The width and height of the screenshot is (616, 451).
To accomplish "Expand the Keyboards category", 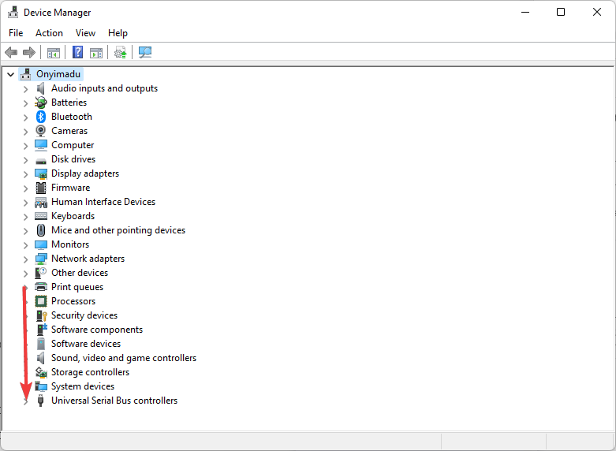I will (25, 217).
